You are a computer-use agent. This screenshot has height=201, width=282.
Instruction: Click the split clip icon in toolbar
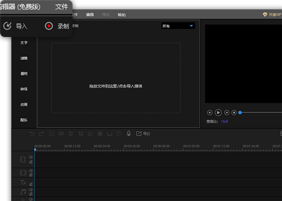point(61,134)
